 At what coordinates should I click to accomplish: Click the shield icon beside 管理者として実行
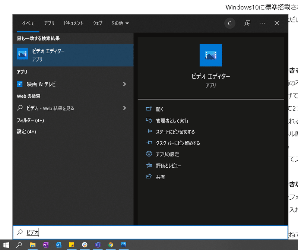[149, 120]
